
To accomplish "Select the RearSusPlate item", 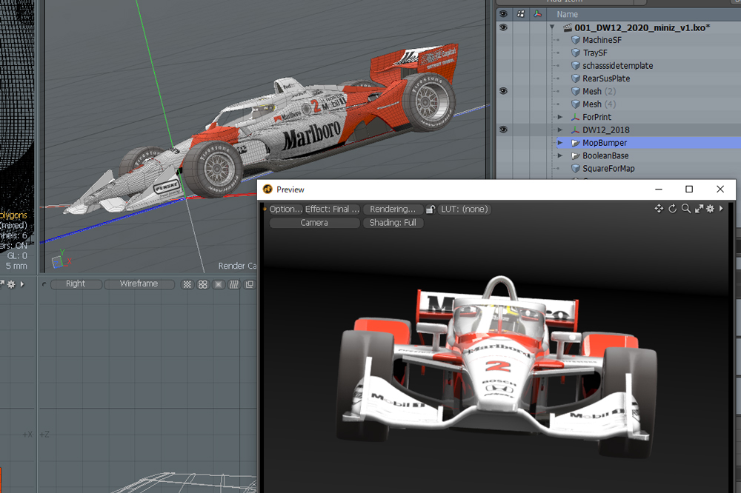I will click(606, 78).
